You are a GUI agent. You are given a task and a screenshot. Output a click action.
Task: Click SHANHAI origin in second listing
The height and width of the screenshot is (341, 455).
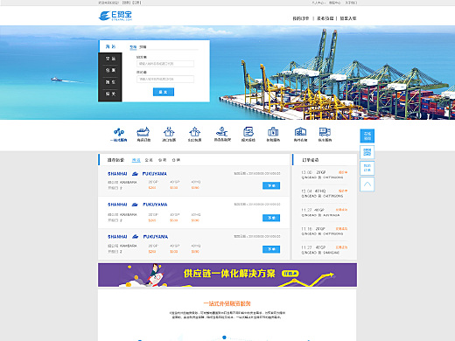tap(117, 205)
